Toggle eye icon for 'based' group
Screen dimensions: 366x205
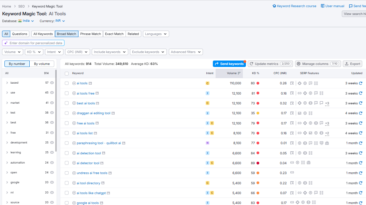[x=52, y=83]
